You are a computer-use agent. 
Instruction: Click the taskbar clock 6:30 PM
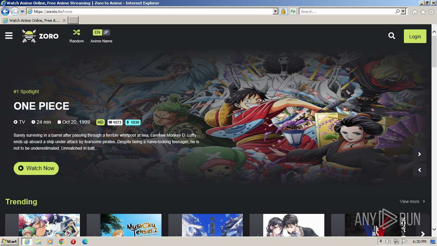click(419, 242)
